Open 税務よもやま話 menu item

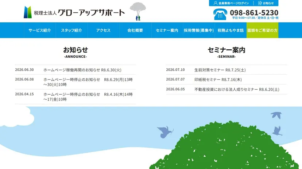(x=231, y=30)
